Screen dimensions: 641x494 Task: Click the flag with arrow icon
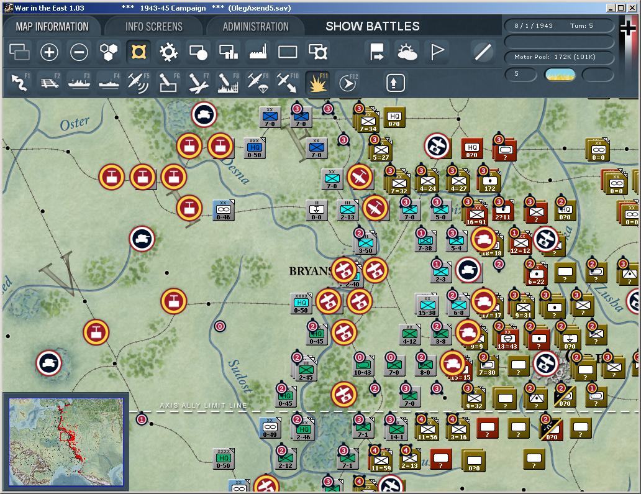click(376, 52)
